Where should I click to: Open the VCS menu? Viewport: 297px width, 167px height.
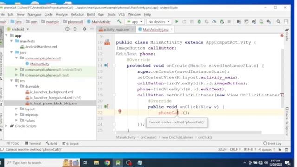[x=122, y=14]
